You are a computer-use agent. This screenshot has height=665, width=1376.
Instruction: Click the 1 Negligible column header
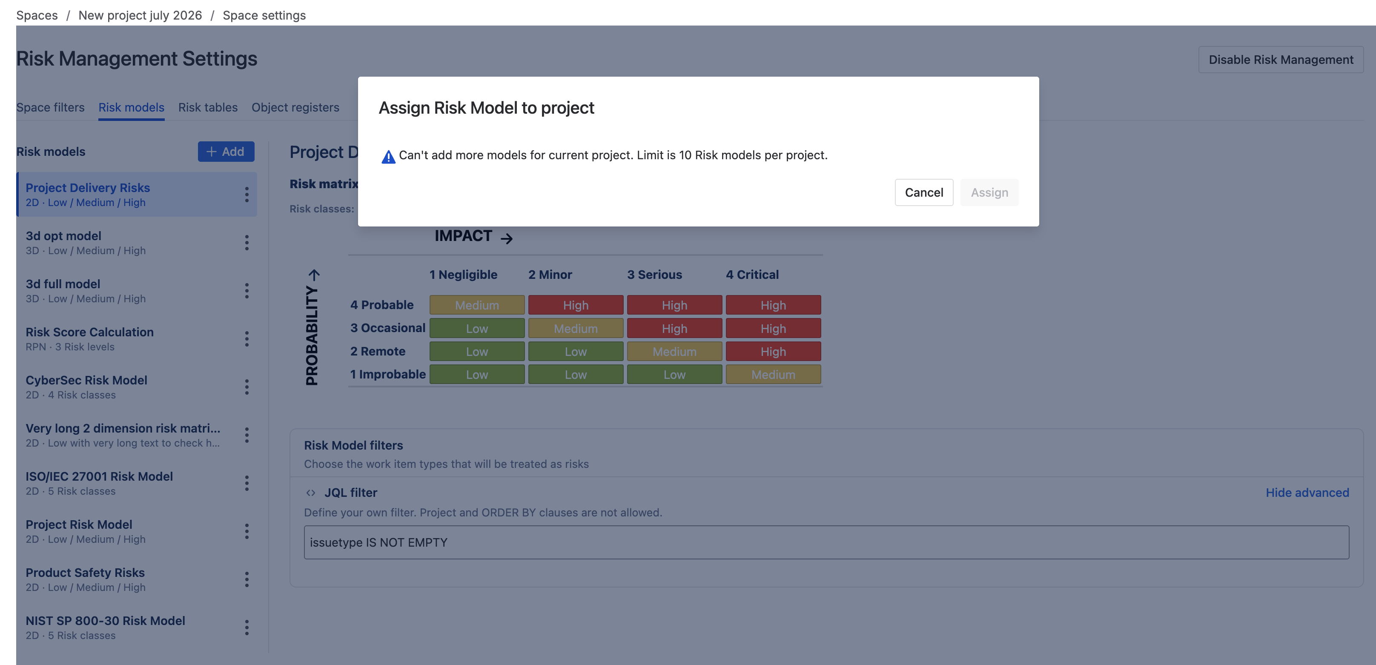tap(463, 275)
